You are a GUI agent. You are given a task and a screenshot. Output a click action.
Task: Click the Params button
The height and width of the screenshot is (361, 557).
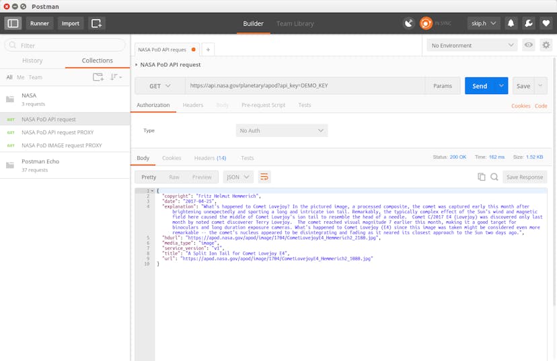443,86
